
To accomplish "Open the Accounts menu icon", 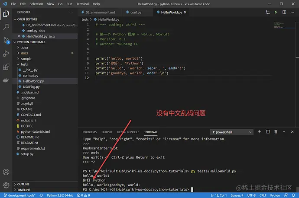I will pyautogui.click(x=6, y=172).
